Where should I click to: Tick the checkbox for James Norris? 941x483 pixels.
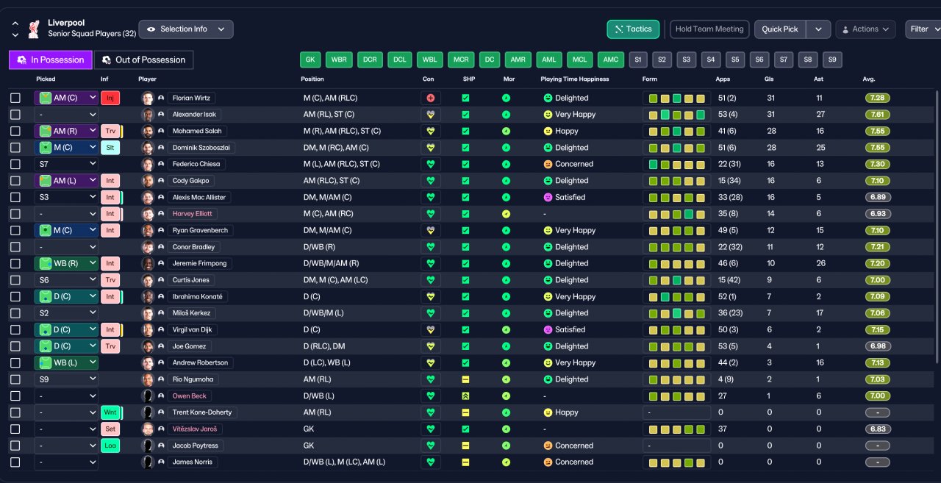pos(15,462)
